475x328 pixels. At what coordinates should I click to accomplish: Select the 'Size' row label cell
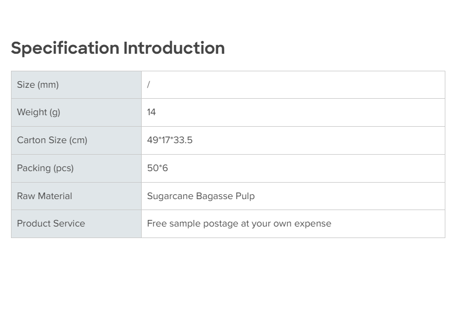pos(76,85)
